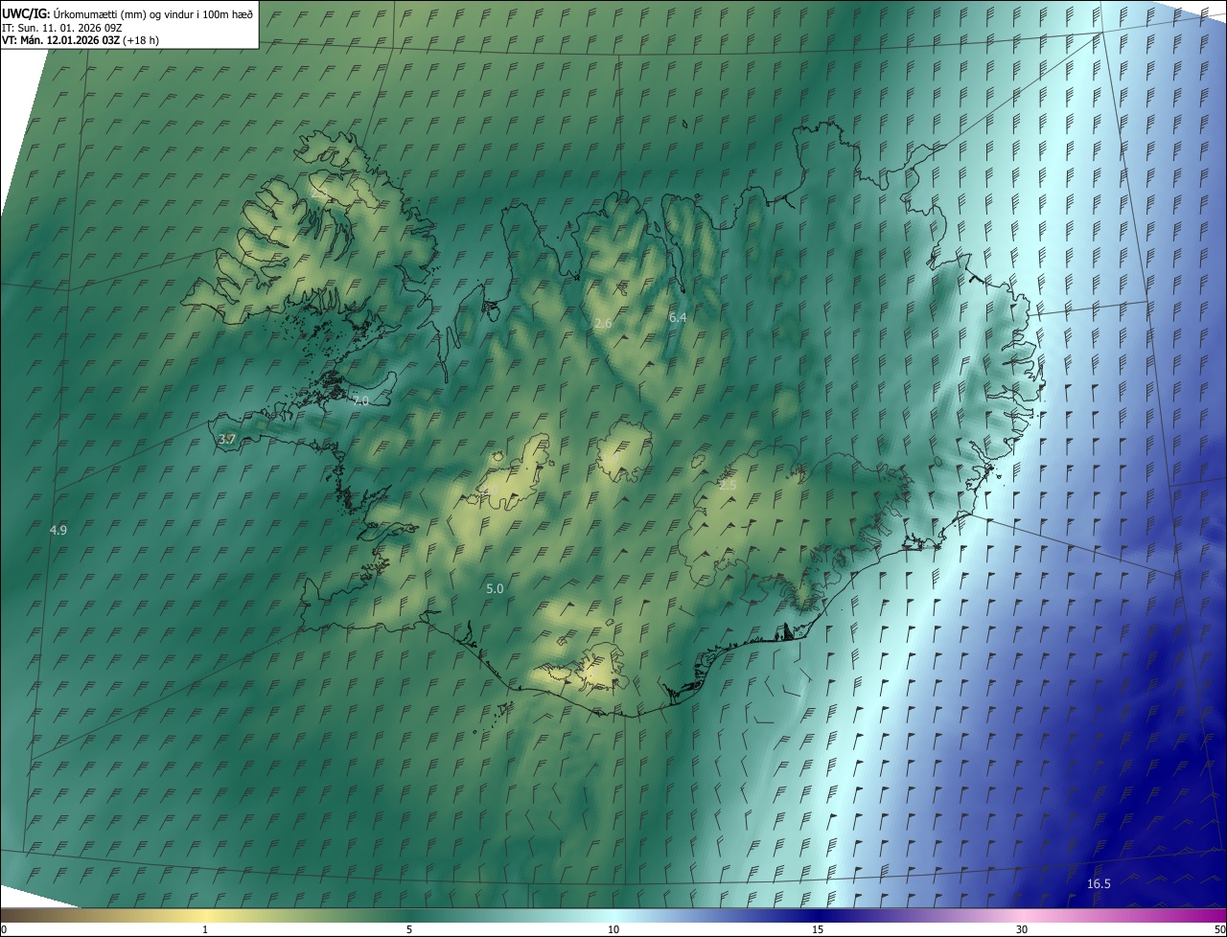Click the VT: Mán. 12.01.2026 03Z line
This screenshot has height=937, width=1227.
coord(81,40)
